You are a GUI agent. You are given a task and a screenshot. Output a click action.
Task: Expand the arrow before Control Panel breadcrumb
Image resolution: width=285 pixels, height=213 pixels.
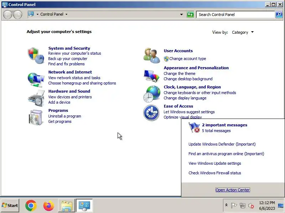point(37,14)
